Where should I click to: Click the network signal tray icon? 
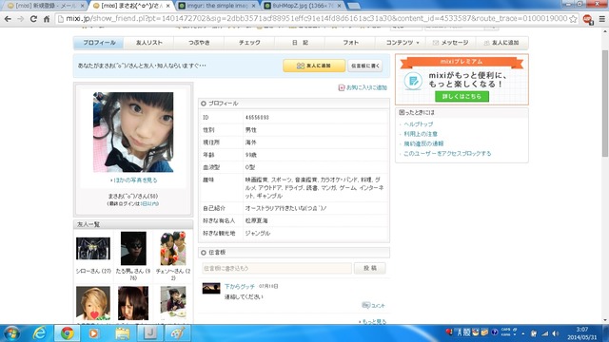click(x=545, y=333)
